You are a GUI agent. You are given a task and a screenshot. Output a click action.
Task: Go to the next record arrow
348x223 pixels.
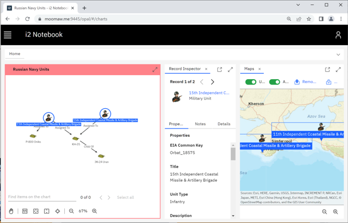click(x=212, y=82)
